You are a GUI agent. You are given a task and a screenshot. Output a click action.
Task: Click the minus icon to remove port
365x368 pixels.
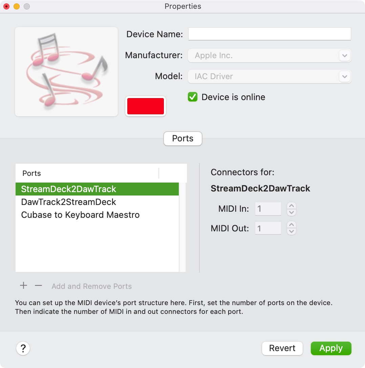coord(38,285)
